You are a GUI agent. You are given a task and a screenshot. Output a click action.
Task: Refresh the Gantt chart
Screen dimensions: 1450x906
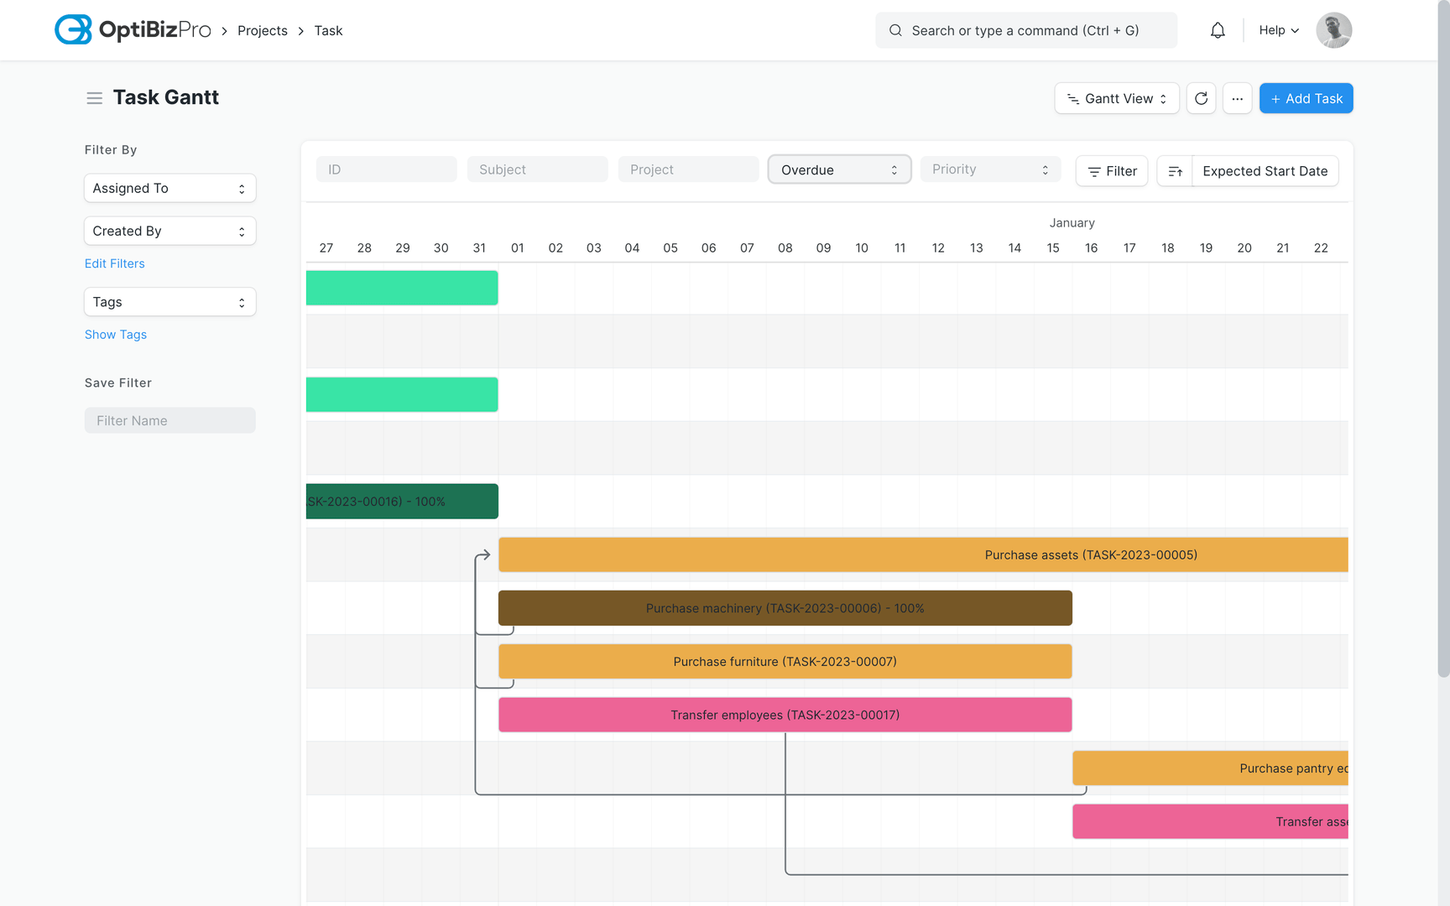1201,98
